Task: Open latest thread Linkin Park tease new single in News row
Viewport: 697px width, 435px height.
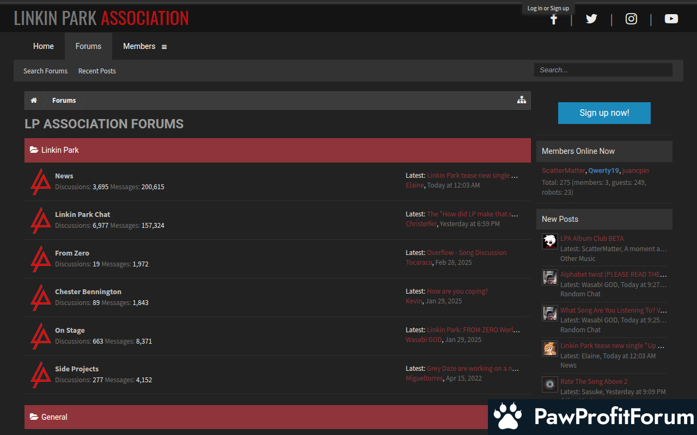Action: [473, 176]
